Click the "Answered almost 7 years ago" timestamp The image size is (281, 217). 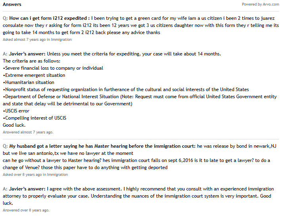tap(27, 132)
